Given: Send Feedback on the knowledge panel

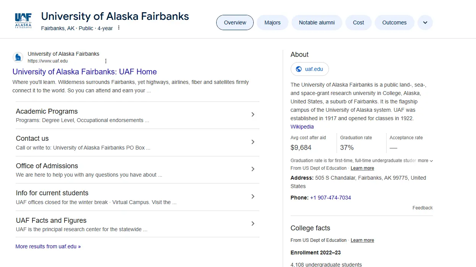Looking at the screenshot, I should point(422,208).
